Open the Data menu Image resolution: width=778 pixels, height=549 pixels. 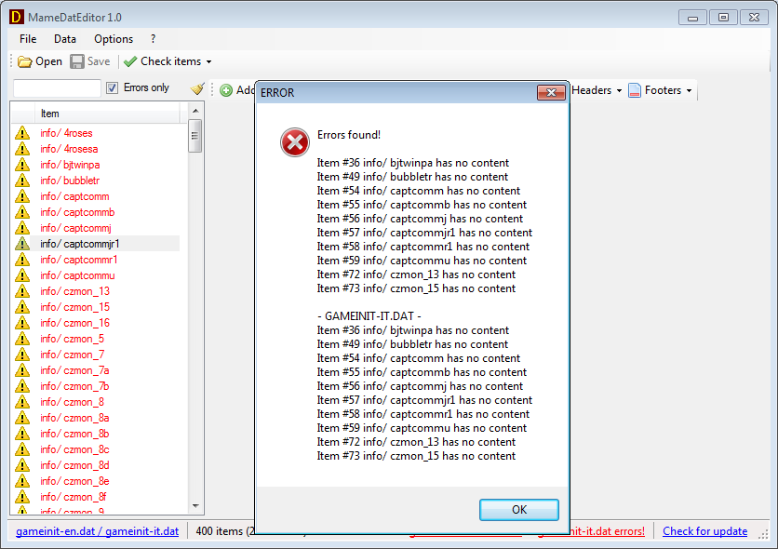coord(65,39)
